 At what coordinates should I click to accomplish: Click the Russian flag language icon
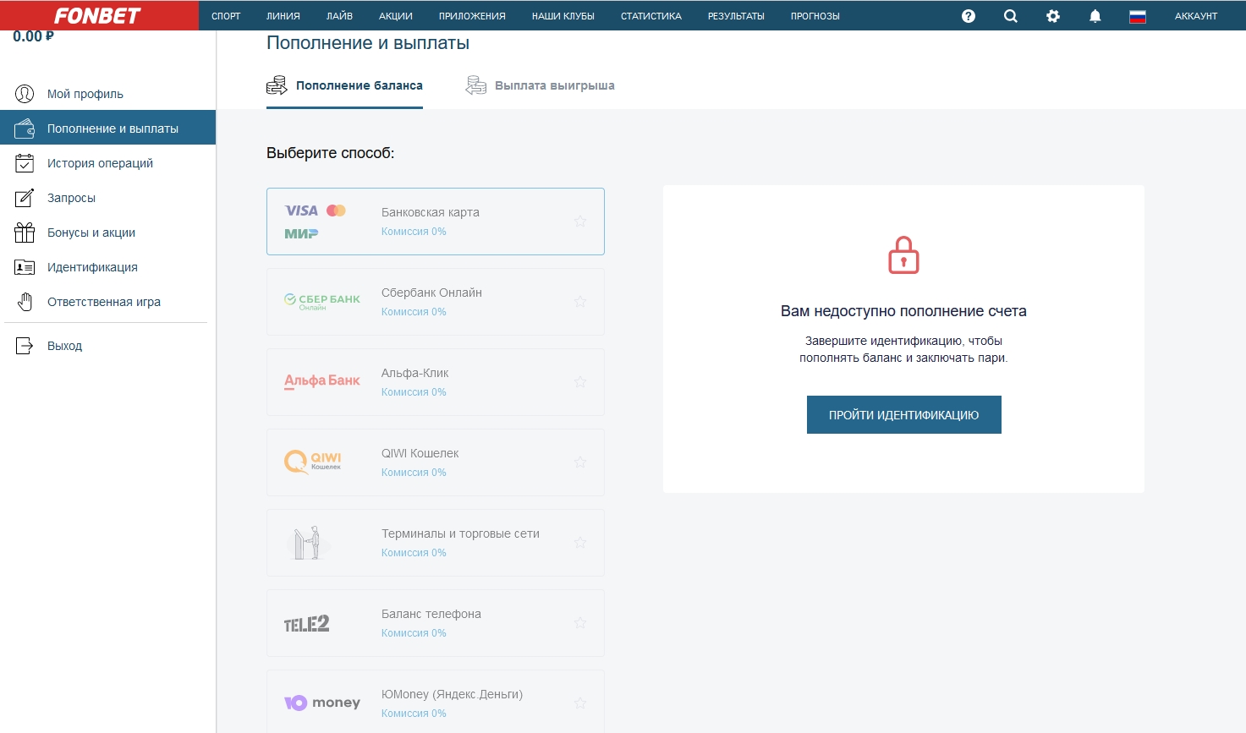1138,16
